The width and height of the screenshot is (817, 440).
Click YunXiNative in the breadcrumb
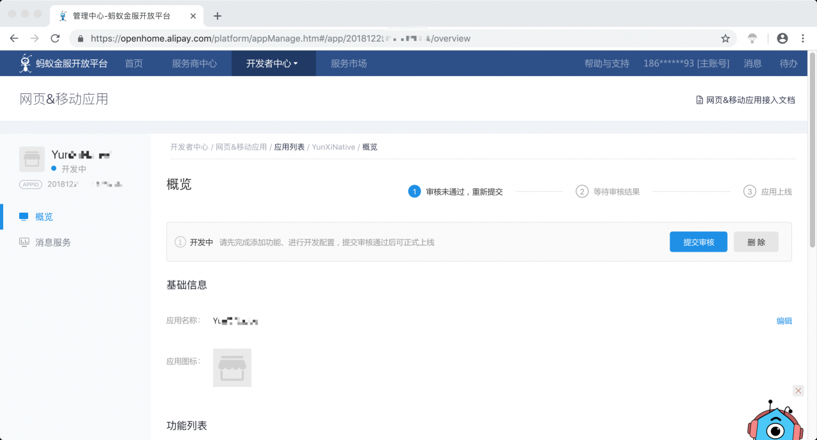pos(333,147)
